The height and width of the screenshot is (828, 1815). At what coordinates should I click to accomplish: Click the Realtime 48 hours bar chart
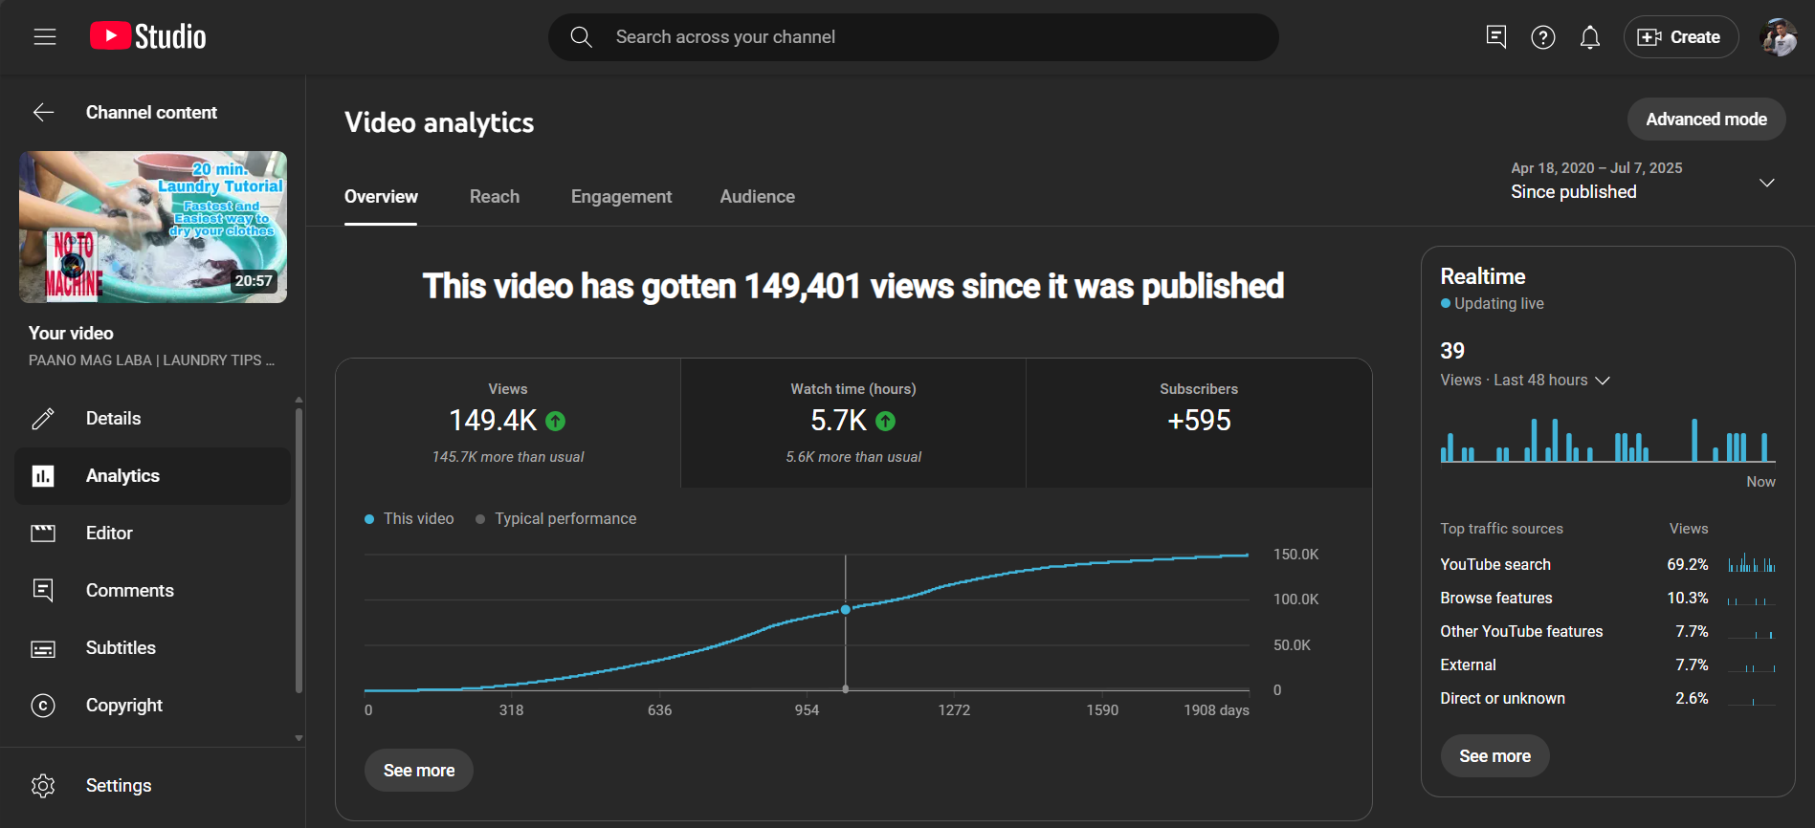click(x=1607, y=440)
